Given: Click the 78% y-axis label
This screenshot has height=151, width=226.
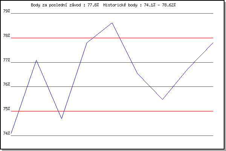Looking at the screenshot, I should [x=6, y=36].
